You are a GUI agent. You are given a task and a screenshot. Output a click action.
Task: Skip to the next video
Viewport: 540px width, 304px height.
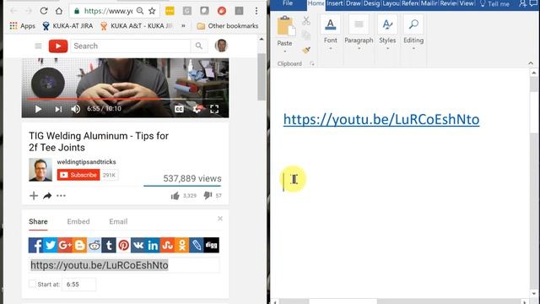[x=58, y=109]
